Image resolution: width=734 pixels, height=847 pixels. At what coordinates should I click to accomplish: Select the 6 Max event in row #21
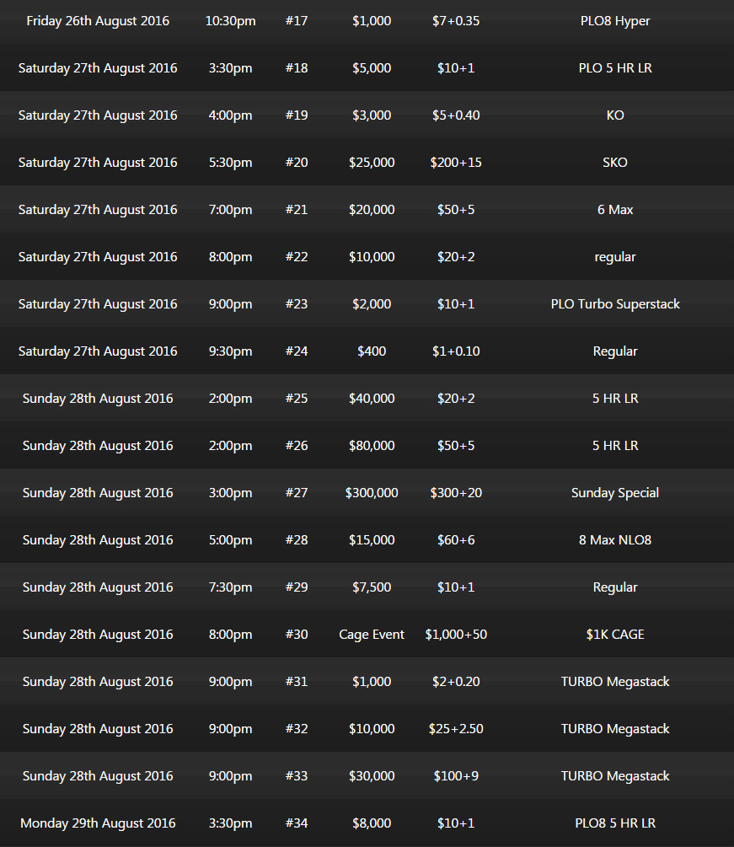(615, 210)
